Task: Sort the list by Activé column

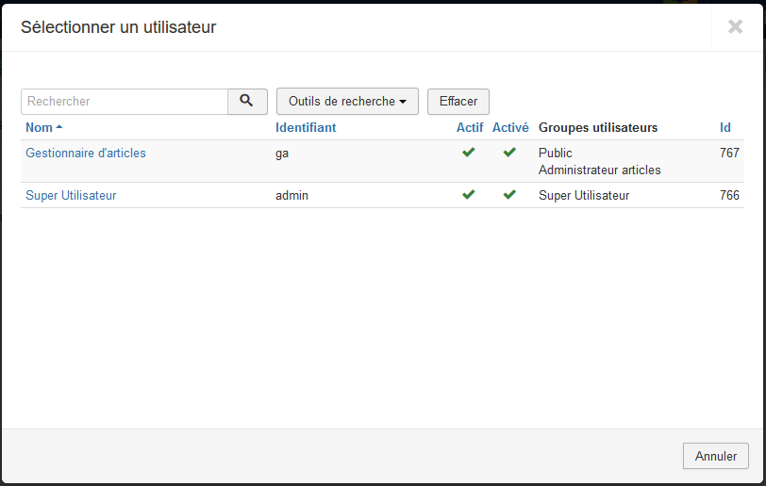Action: (510, 127)
